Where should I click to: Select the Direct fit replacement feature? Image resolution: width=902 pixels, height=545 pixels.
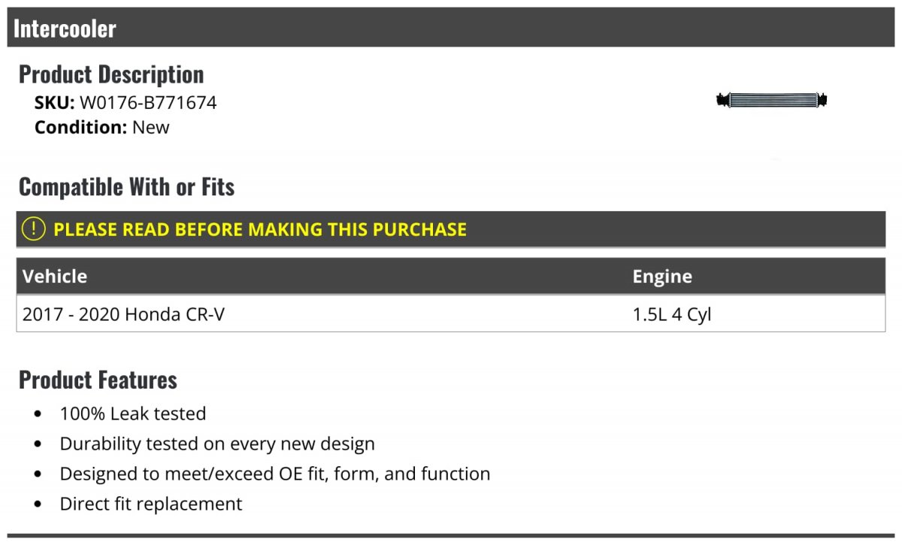[151, 504]
